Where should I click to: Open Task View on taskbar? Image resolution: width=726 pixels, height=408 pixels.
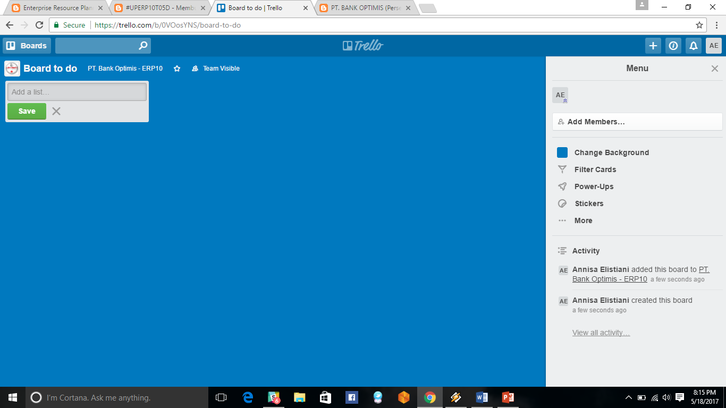pyautogui.click(x=221, y=397)
